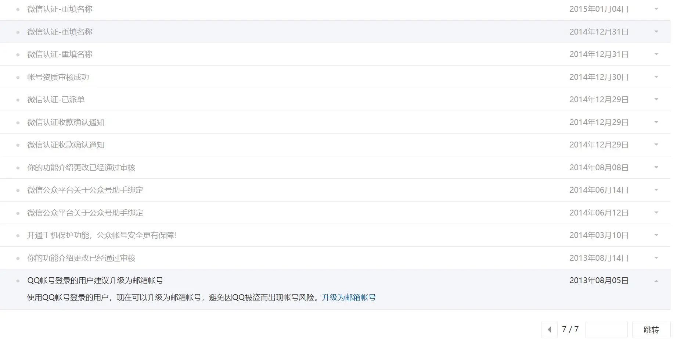Open 微信公众平台关于公众号助手绑定 dated 2014年06月12日
Image resolution: width=677 pixels, height=356 pixels.
point(85,213)
